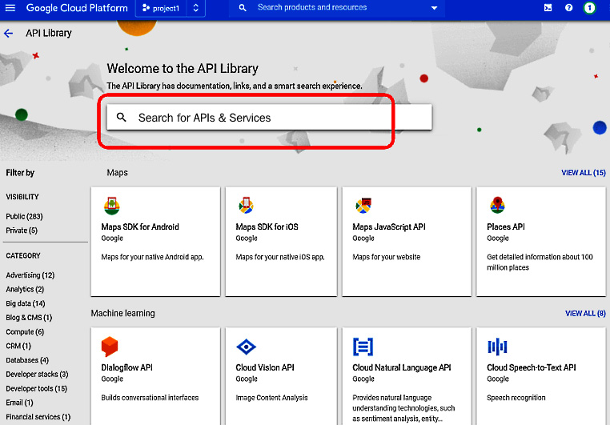Click the Places API pin icon
This screenshot has width=610, height=425.
497,205
